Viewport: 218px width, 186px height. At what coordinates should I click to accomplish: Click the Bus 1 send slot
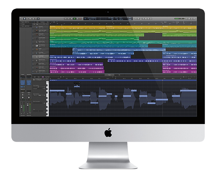22,87
